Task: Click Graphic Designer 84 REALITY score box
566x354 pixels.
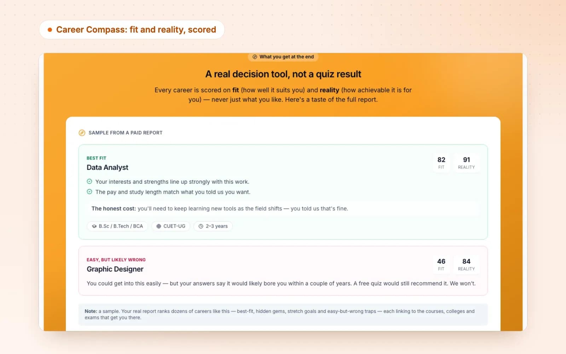Action: click(466, 264)
